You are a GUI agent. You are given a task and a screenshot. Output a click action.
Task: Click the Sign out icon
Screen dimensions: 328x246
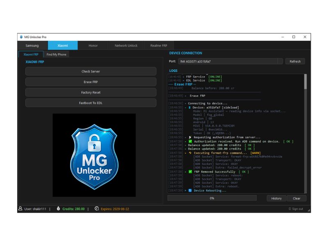[x=290, y=209]
